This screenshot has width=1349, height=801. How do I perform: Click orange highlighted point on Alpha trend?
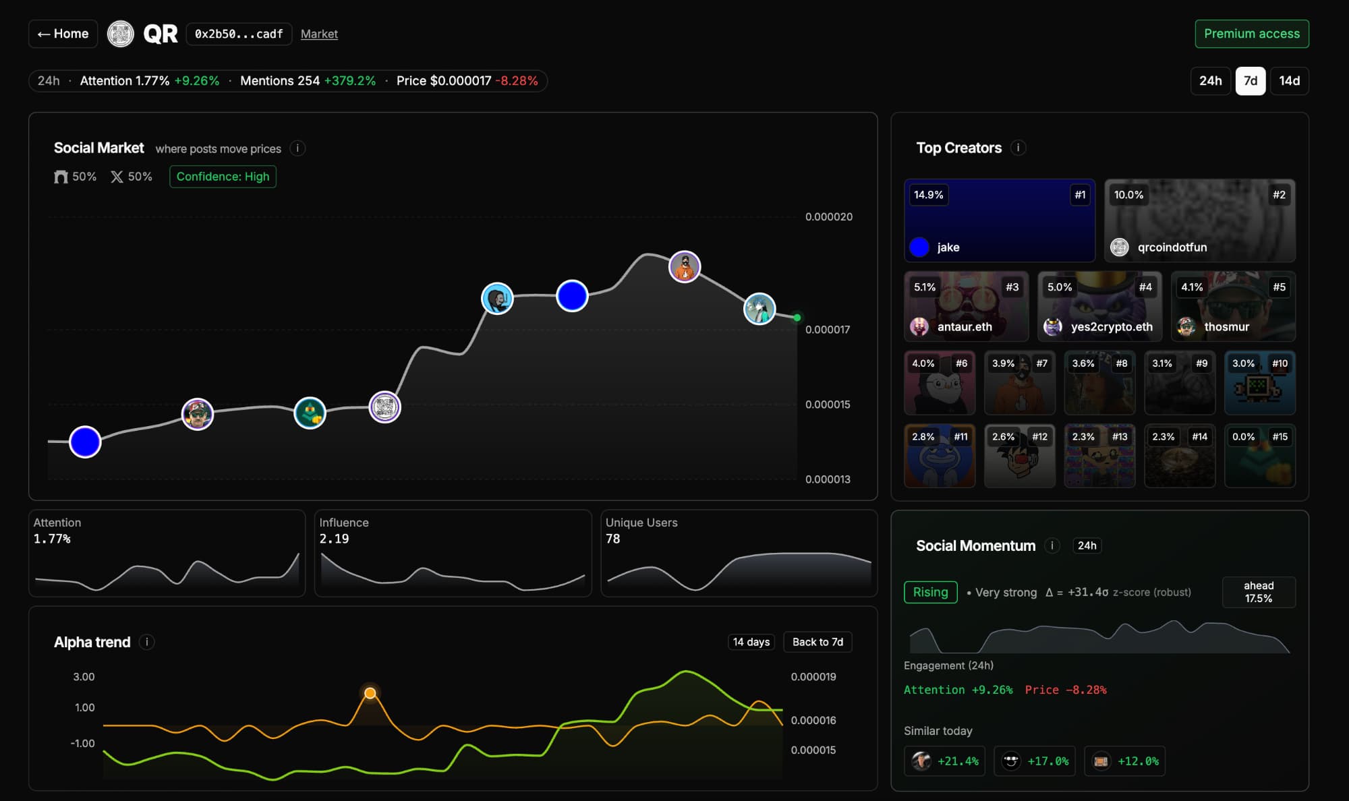(x=370, y=693)
